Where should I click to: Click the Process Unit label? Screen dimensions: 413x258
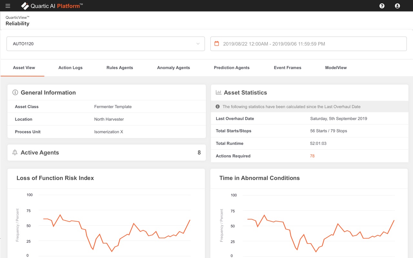(x=28, y=132)
